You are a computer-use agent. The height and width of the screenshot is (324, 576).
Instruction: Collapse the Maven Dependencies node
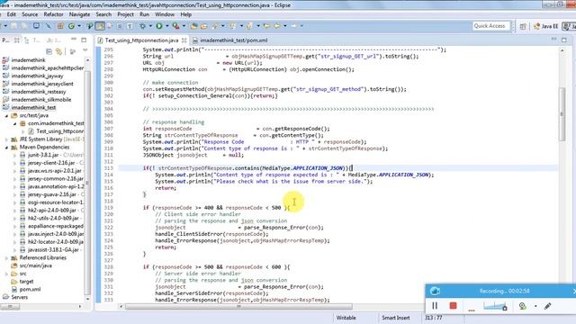click(6, 148)
